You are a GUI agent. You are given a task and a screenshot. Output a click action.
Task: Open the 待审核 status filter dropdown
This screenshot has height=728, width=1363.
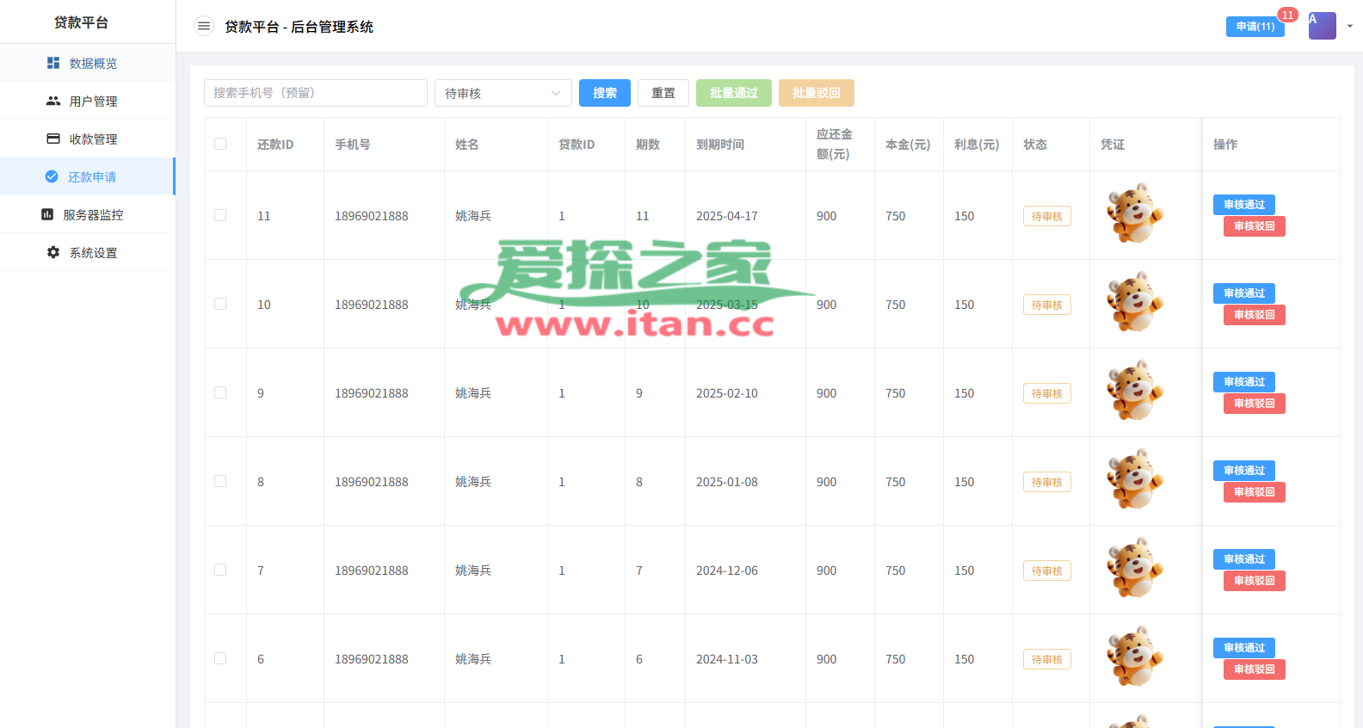pyautogui.click(x=503, y=93)
